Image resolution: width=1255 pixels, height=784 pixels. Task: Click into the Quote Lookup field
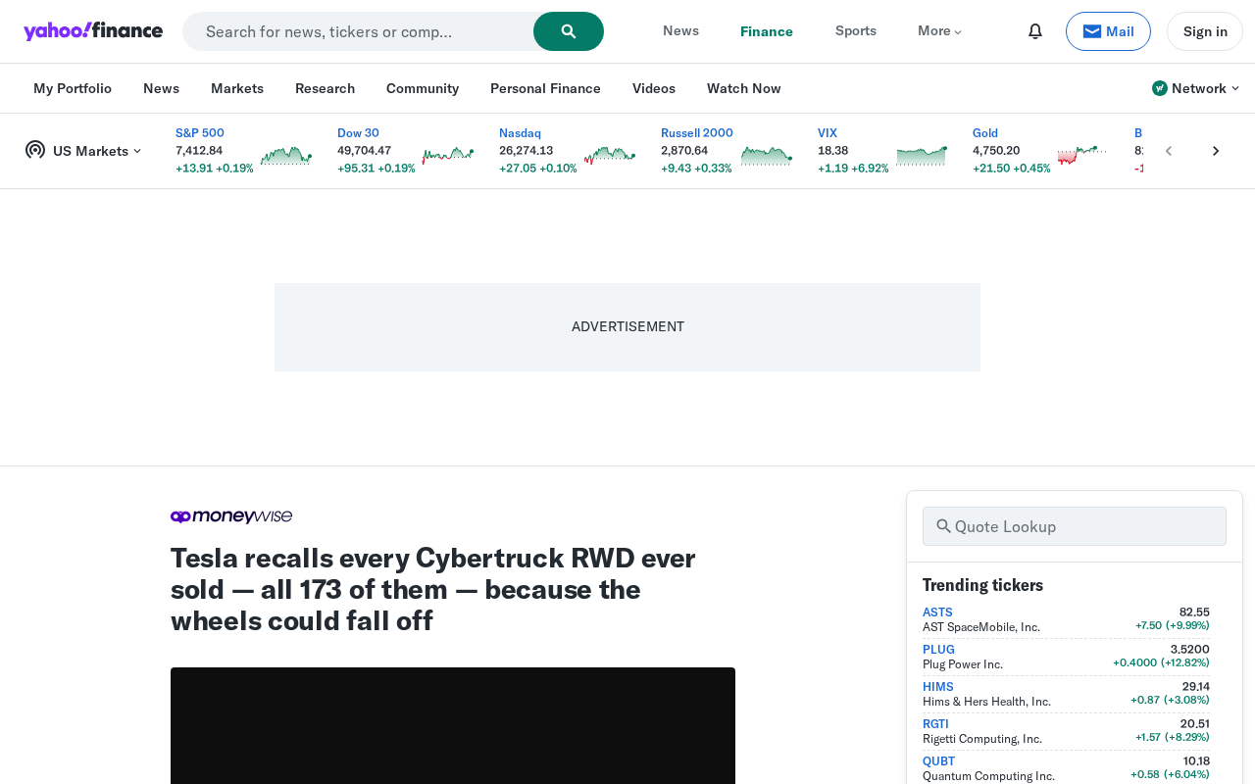pyautogui.click(x=1075, y=526)
